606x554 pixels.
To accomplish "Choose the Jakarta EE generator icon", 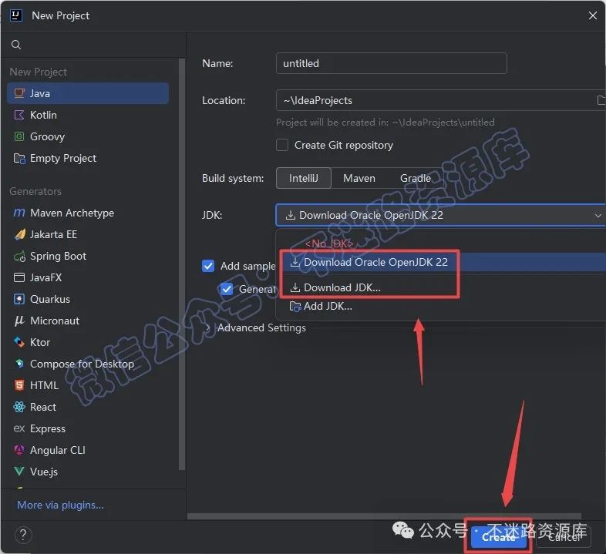I will [19, 234].
